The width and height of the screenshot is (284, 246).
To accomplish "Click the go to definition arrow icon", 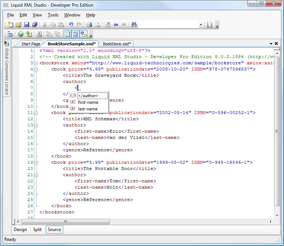I will 108,24.
